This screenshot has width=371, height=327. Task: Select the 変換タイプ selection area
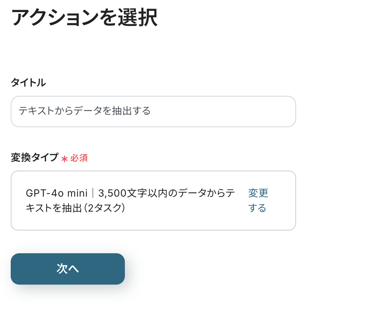click(153, 200)
